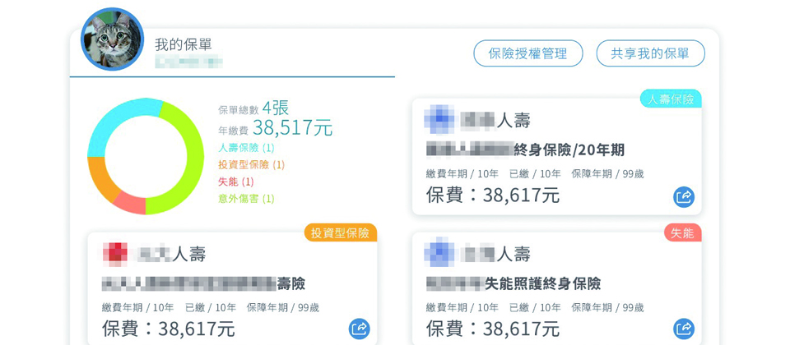Click the 共享我的保單 button

click(650, 53)
